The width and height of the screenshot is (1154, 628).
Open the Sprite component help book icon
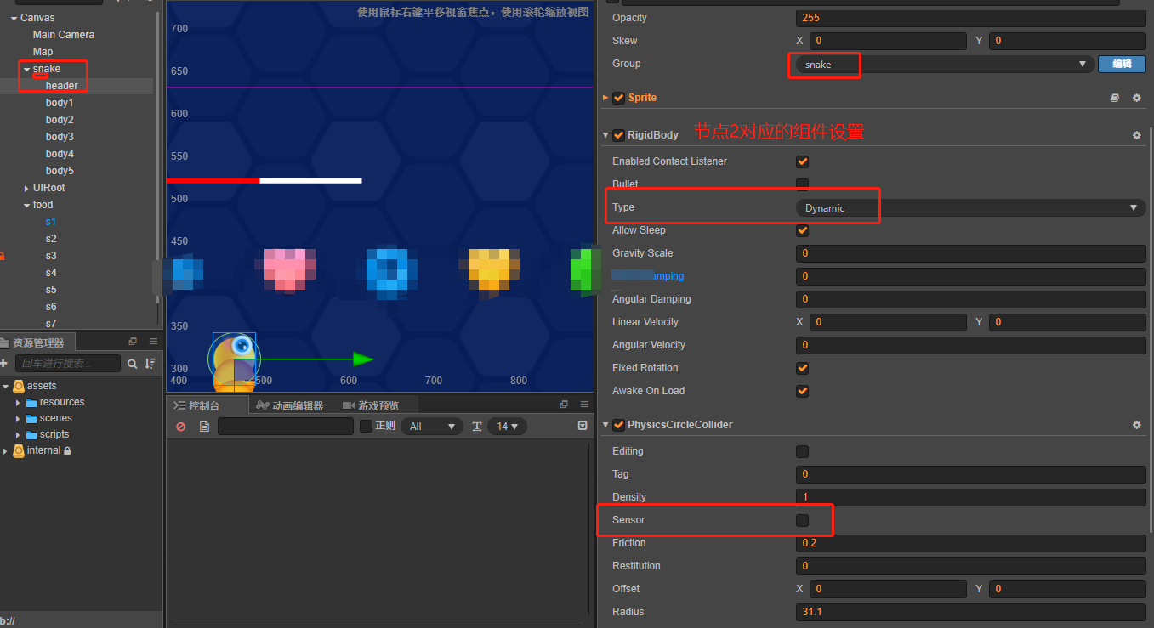point(1115,98)
